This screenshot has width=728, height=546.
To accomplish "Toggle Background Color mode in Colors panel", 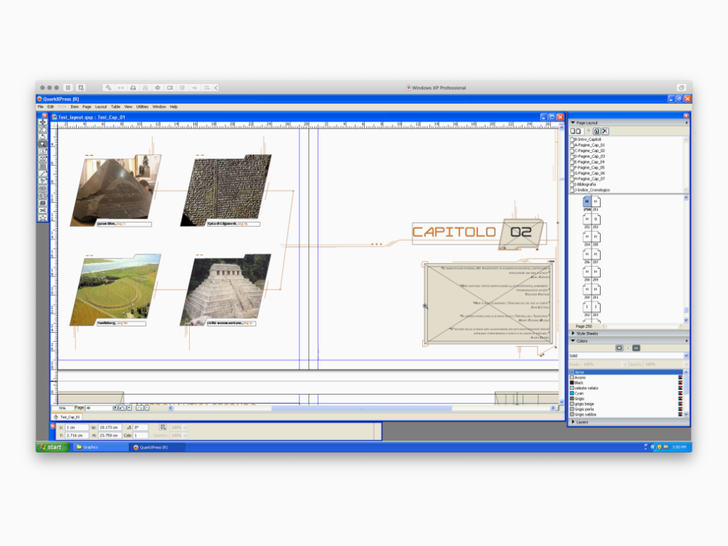I will (636, 348).
